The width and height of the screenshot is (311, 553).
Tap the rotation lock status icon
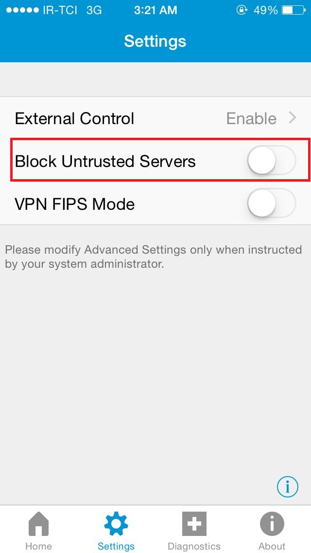pyautogui.click(x=242, y=10)
